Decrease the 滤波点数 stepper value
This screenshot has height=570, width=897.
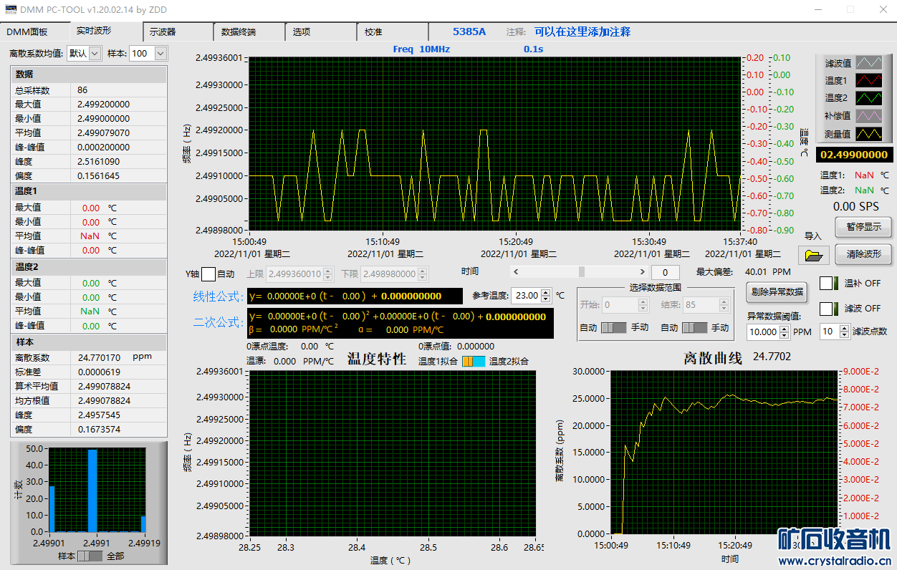click(843, 334)
